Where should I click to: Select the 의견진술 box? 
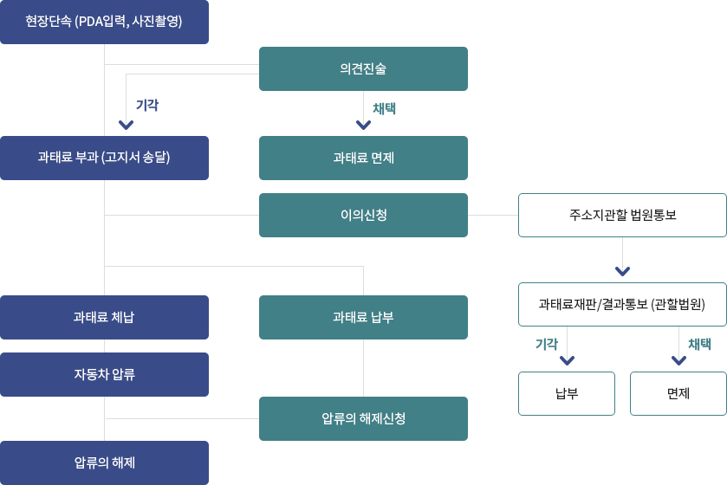(x=363, y=68)
